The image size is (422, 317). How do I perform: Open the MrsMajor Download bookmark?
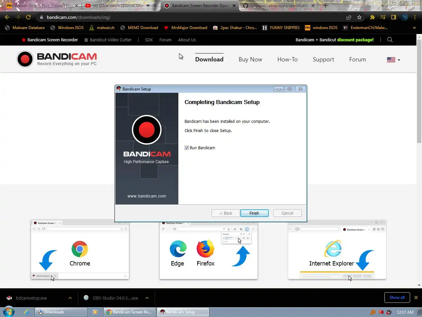186,28
